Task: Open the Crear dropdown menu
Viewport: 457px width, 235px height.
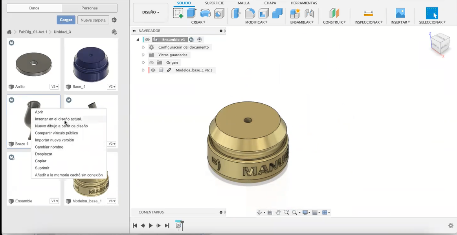Action: [198, 22]
